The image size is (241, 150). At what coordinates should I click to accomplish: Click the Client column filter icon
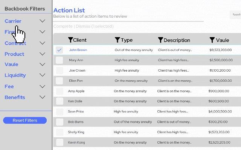pos(70,40)
